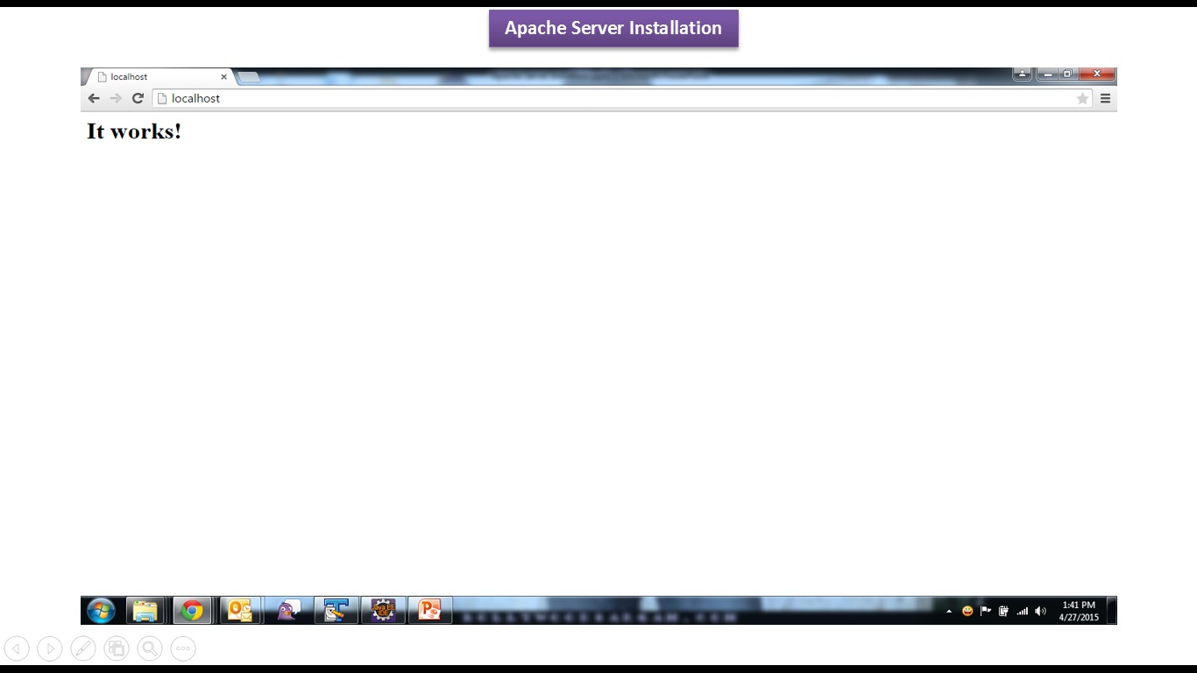Image resolution: width=1197 pixels, height=673 pixels.
Task: Switch to Google Chrome on the taskbar
Action: tap(192, 610)
